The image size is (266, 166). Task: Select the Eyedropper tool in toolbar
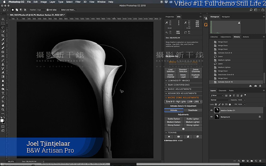[x=3, y=40]
